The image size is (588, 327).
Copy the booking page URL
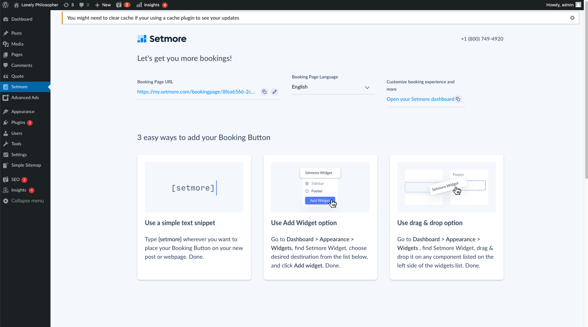coord(264,92)
